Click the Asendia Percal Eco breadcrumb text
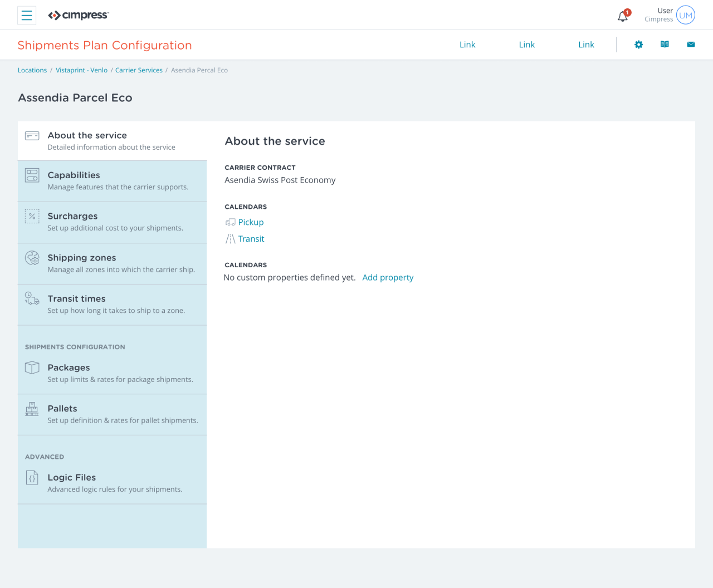 [x=199, y=70]
